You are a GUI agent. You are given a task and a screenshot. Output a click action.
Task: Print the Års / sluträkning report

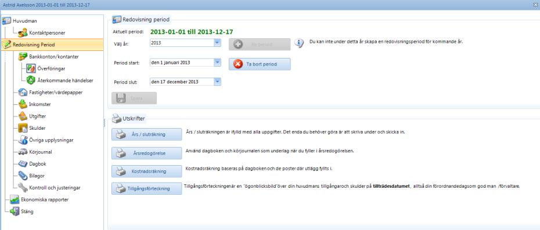click(x=147, y=134)
